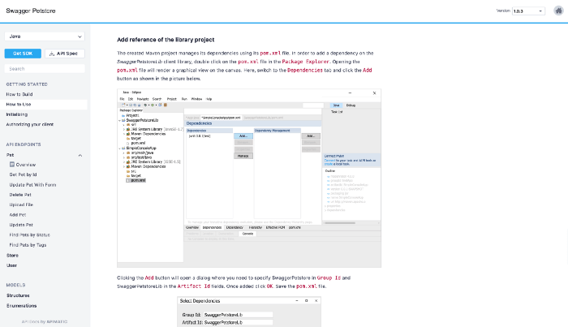The height and width of the screenshot is (327, 568).
Task: Expand the Store endpoints group
Action: [12, 256]
